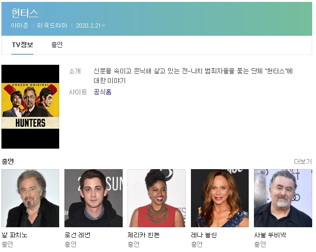Click 사울 루비넥's photo

tap(283, 198)
